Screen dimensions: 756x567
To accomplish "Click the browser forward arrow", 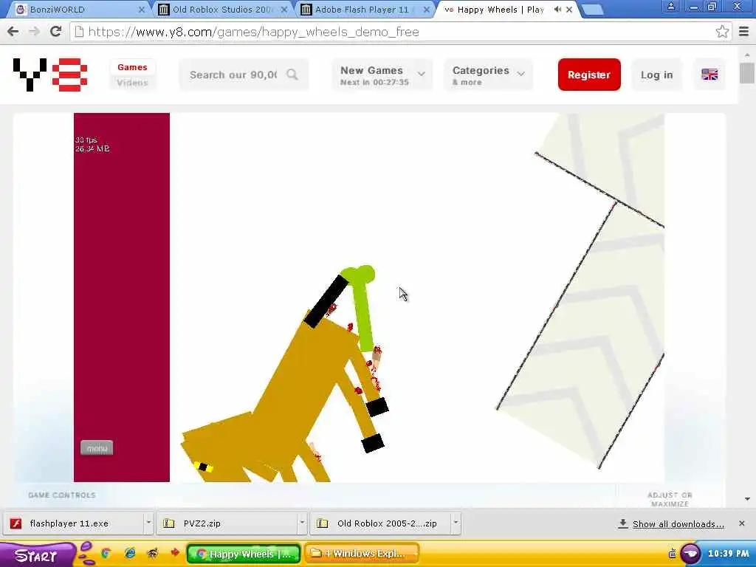I will [x=34, y=32].
